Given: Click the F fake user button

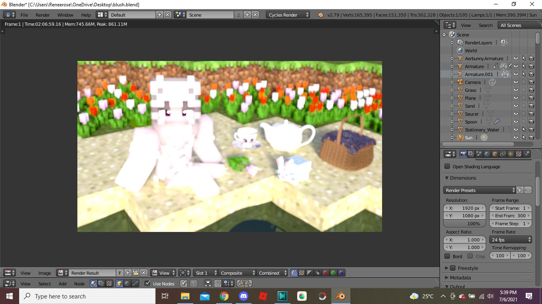Looking at the screenshot, I should tap(120, 273).
